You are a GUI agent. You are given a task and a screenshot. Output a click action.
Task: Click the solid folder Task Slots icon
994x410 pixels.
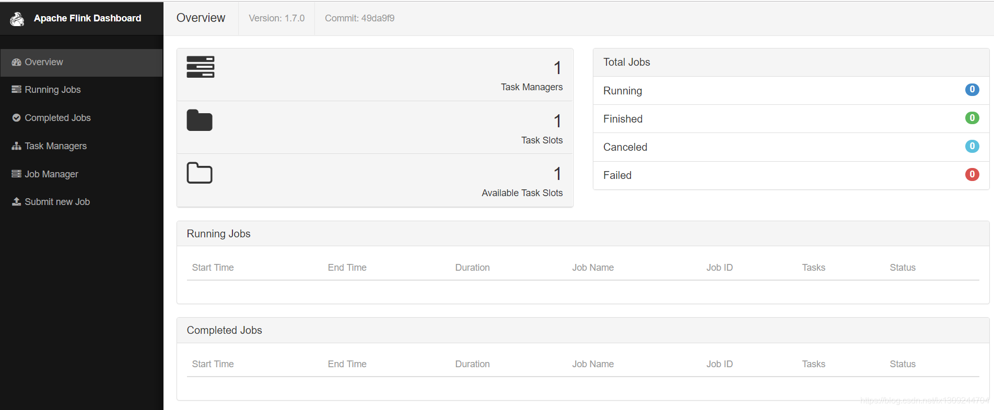pos(200,120)
